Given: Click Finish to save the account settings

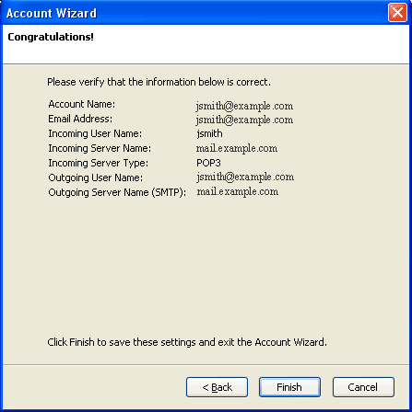Looking at the screenshot, I should coord(289,387).
